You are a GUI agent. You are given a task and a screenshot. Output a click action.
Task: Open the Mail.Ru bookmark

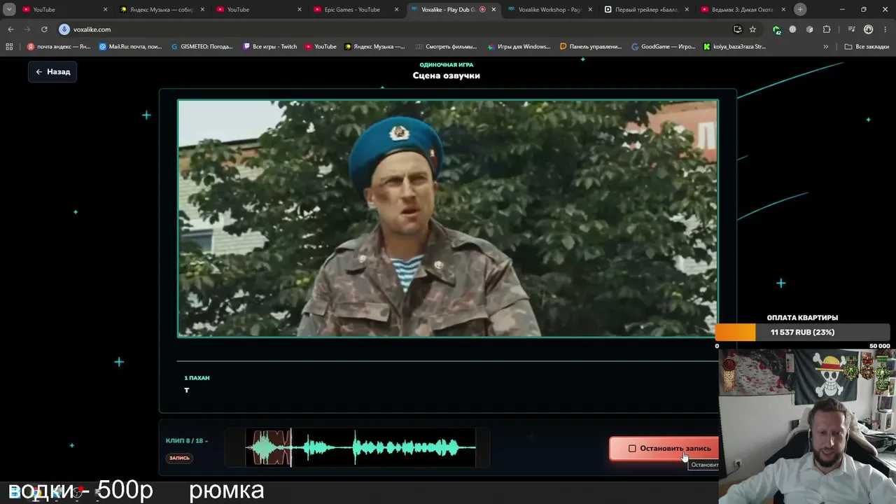[131, 47]
